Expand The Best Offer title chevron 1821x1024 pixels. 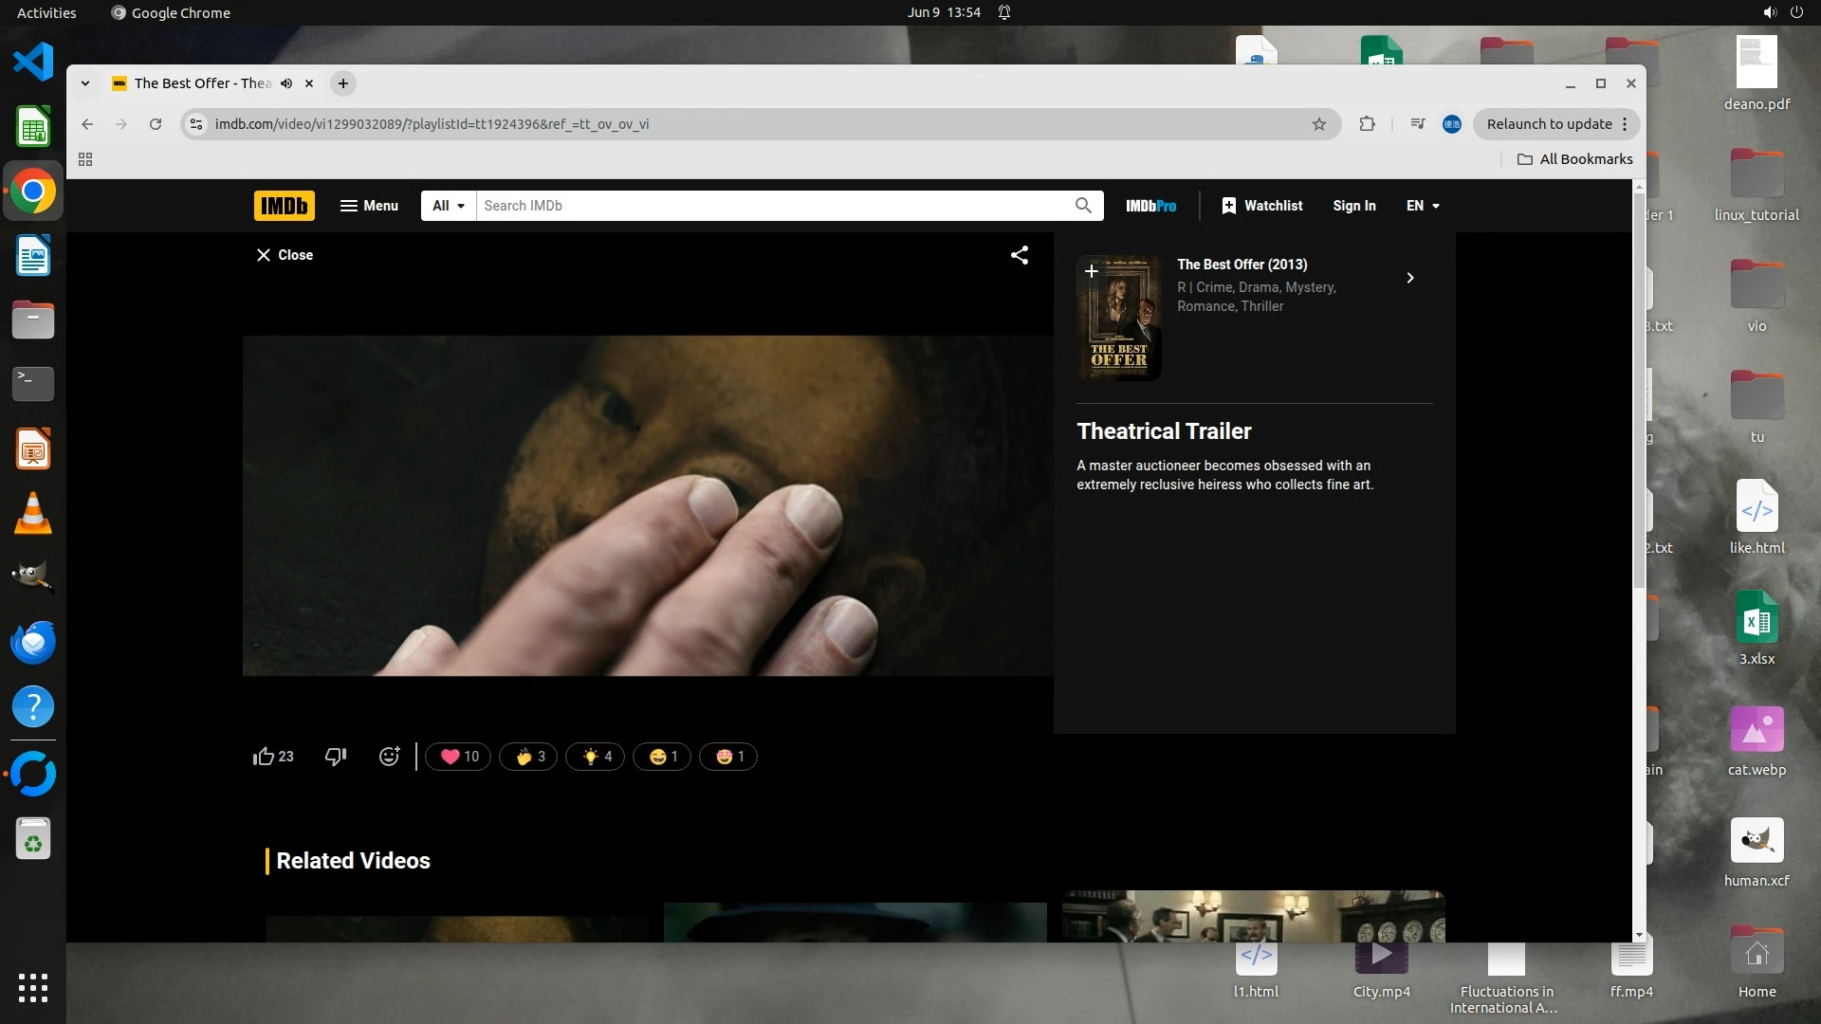[1410, 278]
